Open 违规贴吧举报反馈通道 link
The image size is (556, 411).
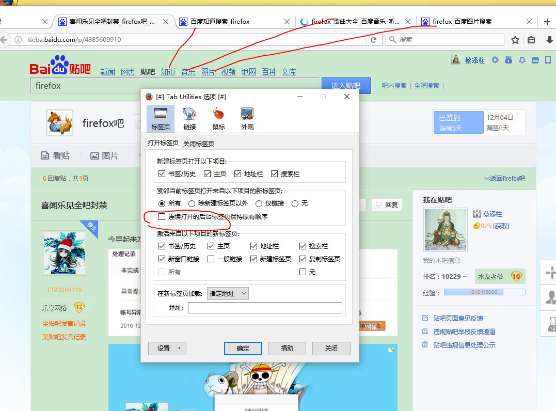click(464, 331)
